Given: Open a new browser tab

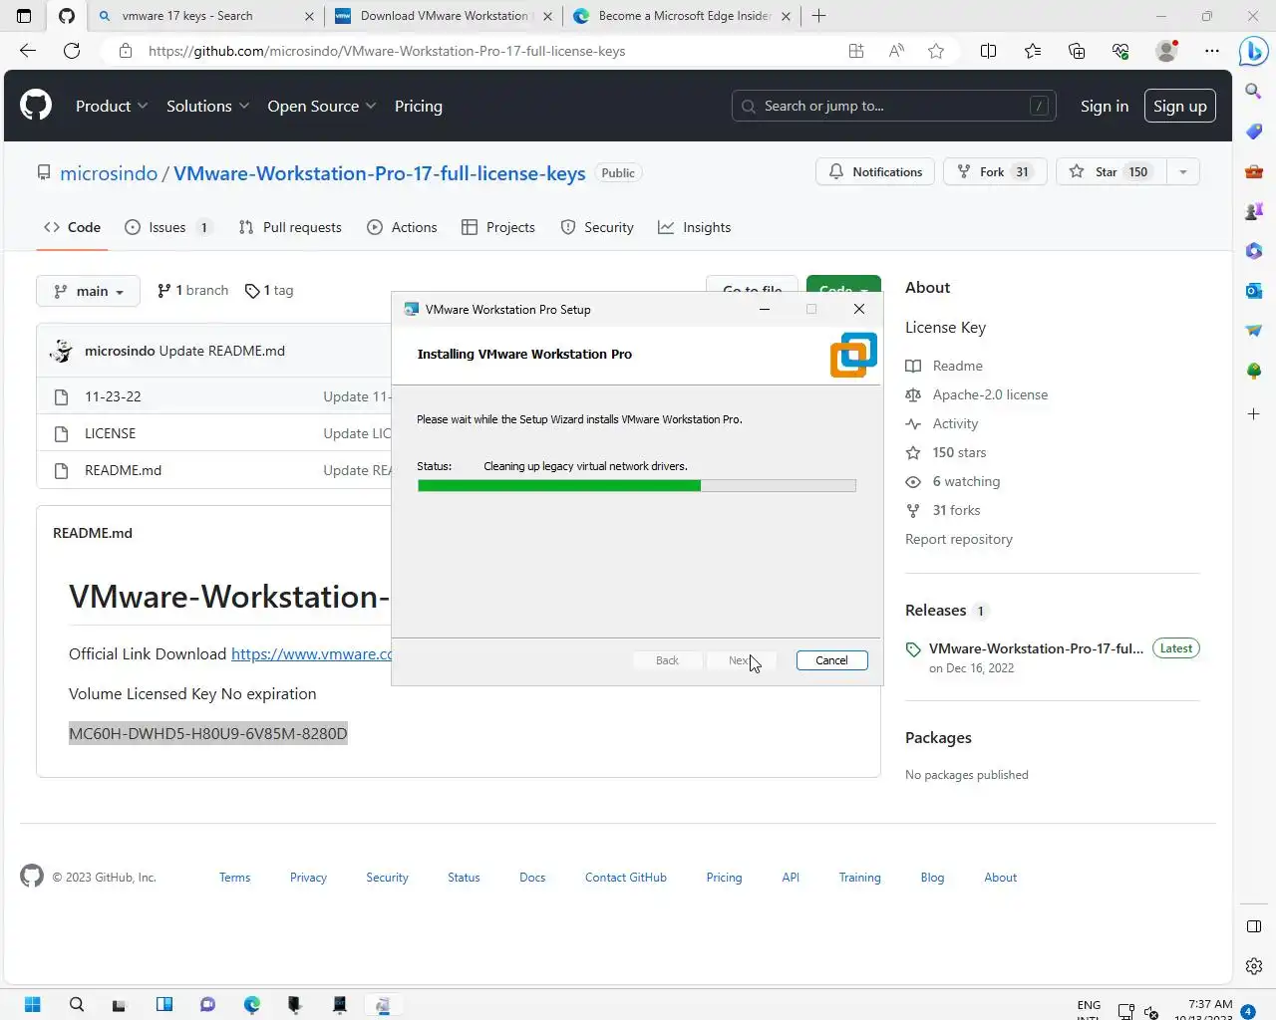Looking at the screenshot, I should click(x=818, y=16).
